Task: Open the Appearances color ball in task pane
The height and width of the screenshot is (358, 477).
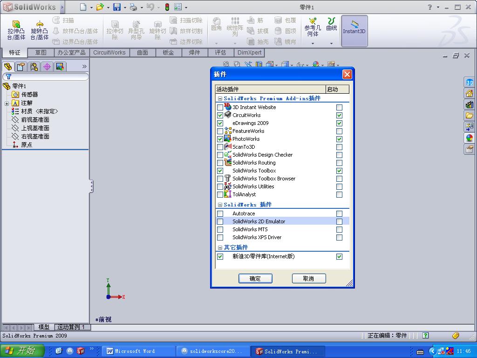Action: coord(470,138)
